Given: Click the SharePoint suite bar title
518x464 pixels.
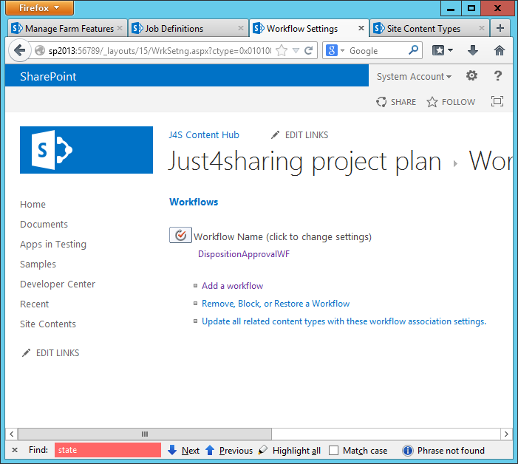Looking at the screenshot, I should point(48,77).
